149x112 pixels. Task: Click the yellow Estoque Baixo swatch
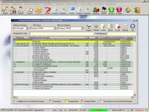(x=66, y=101)
